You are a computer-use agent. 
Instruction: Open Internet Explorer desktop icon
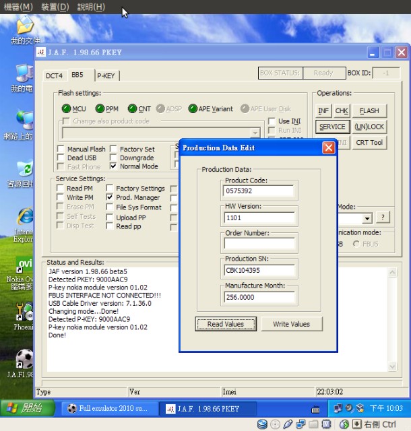point(24,218)
